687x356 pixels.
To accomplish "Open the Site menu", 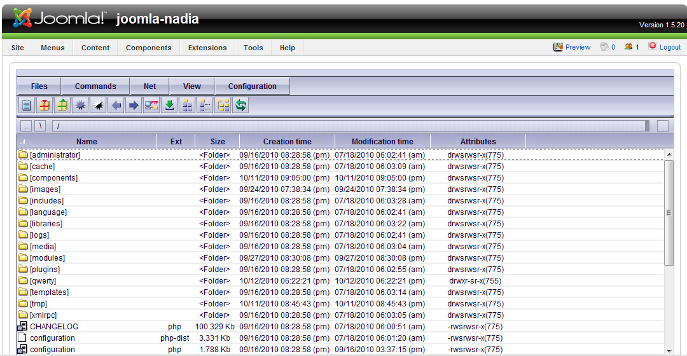I will coord(18,48).
